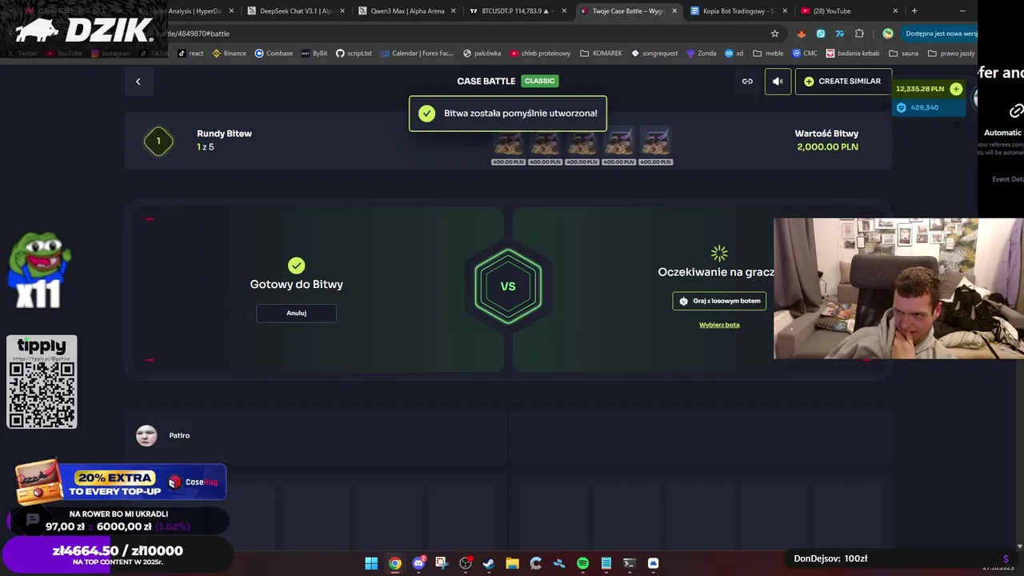Viewport: 1024px width, 576px height.
Task: Go back using the arrow beside Case Battle
Action: click(138, 82)
